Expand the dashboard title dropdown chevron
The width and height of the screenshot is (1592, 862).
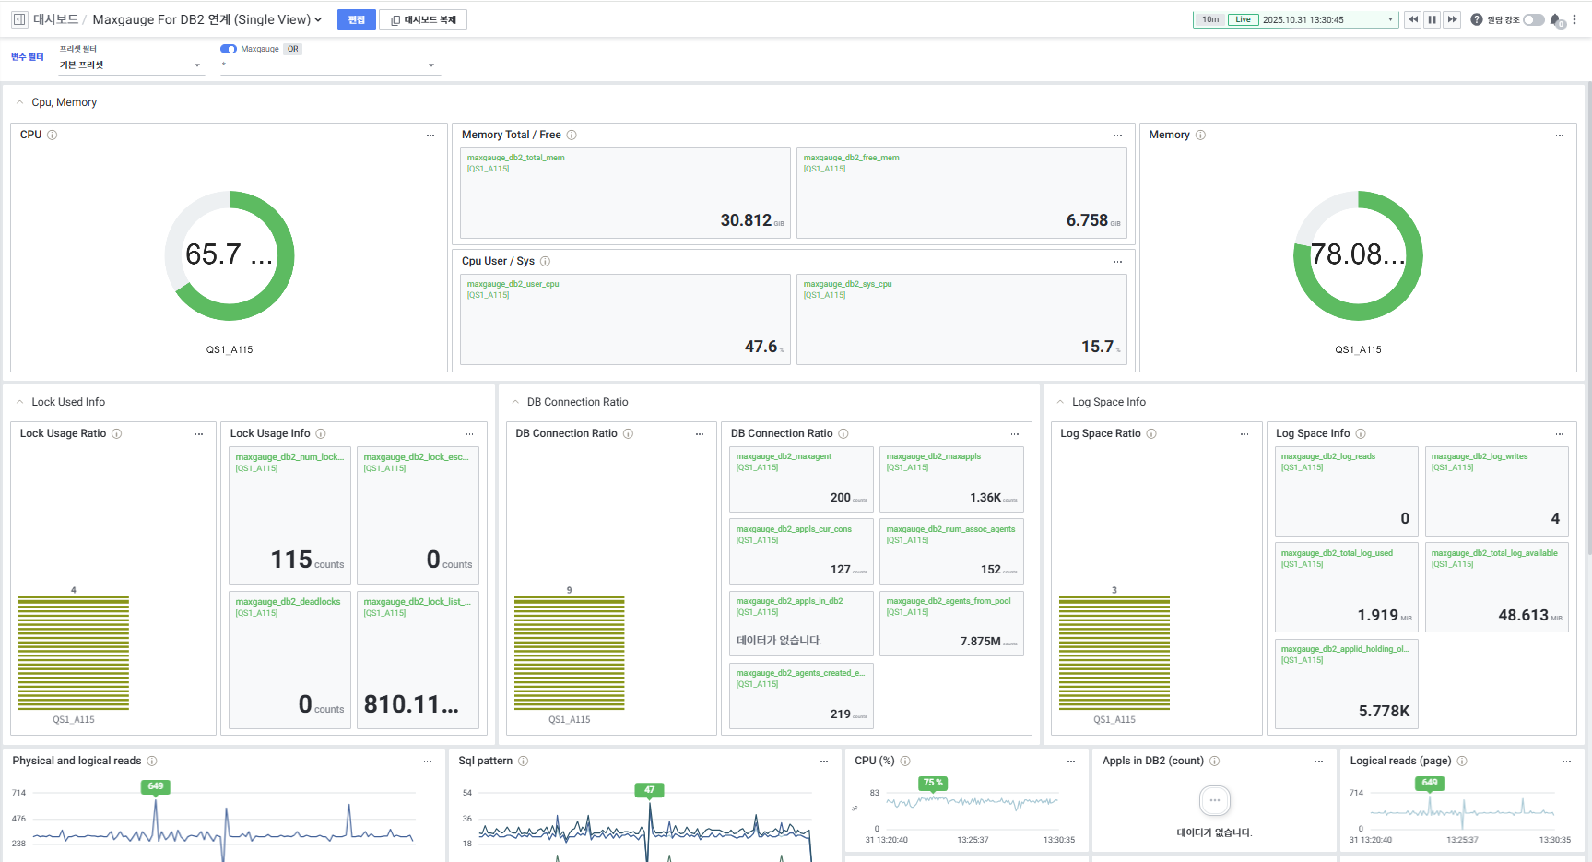coord(318,19)
